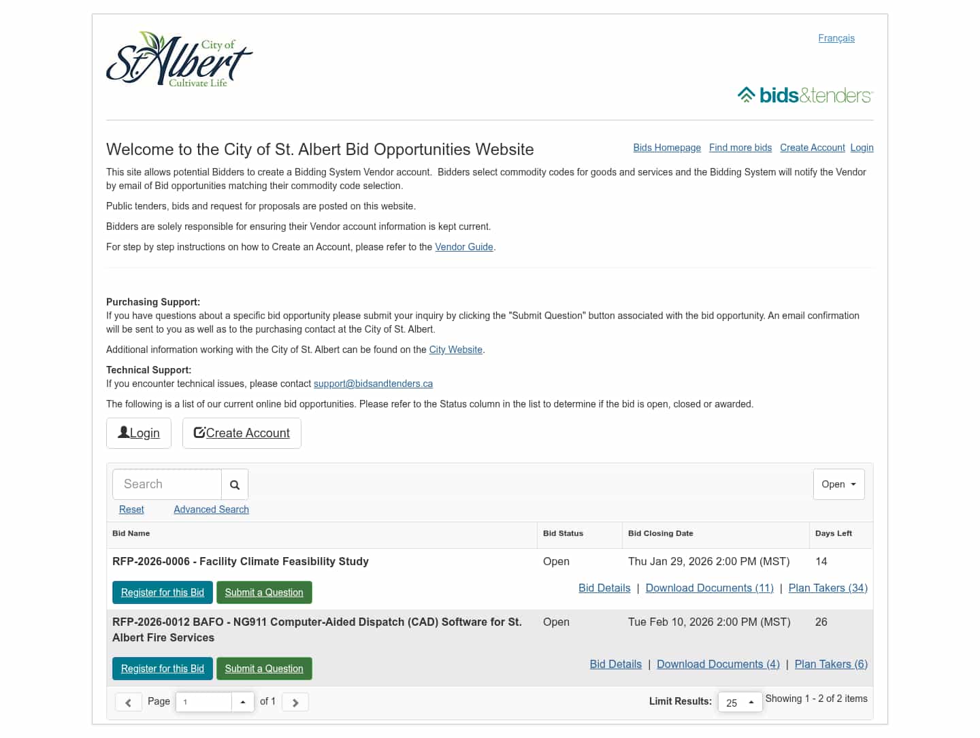Open the Vendor Guide link
Image resolution: width=980 pixels, height=738 pixels.
click(464, 247)
